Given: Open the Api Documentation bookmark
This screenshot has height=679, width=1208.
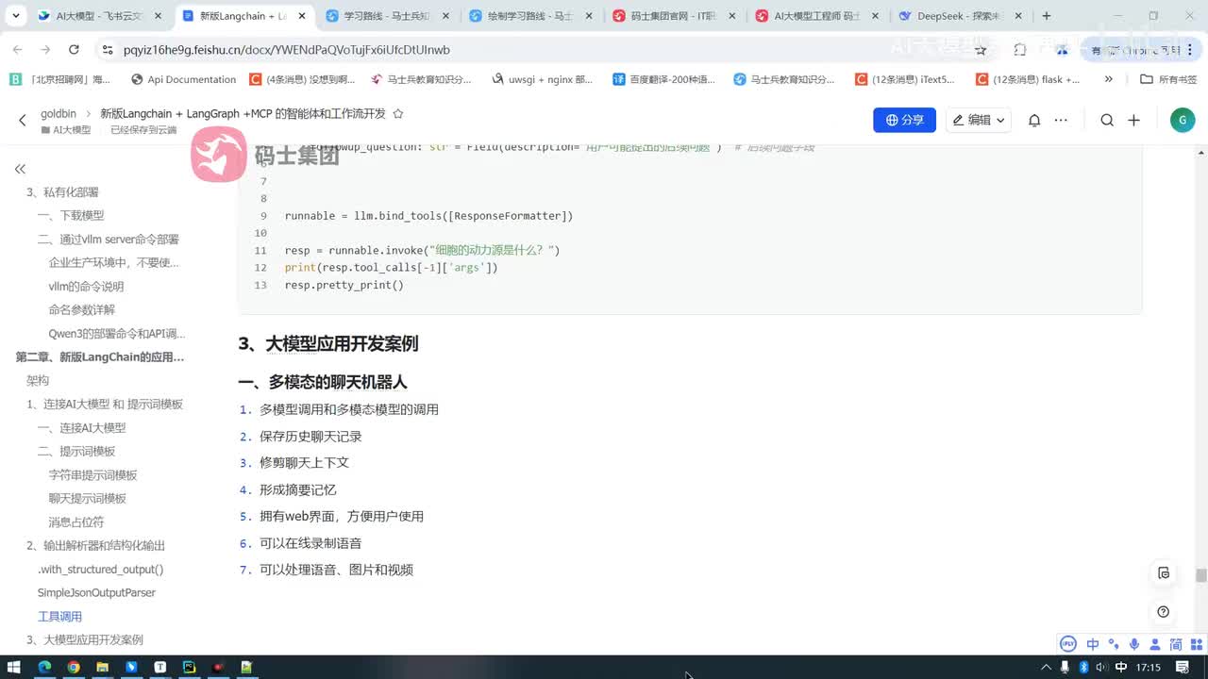Looking at the screenshot, I should [183, 79].
